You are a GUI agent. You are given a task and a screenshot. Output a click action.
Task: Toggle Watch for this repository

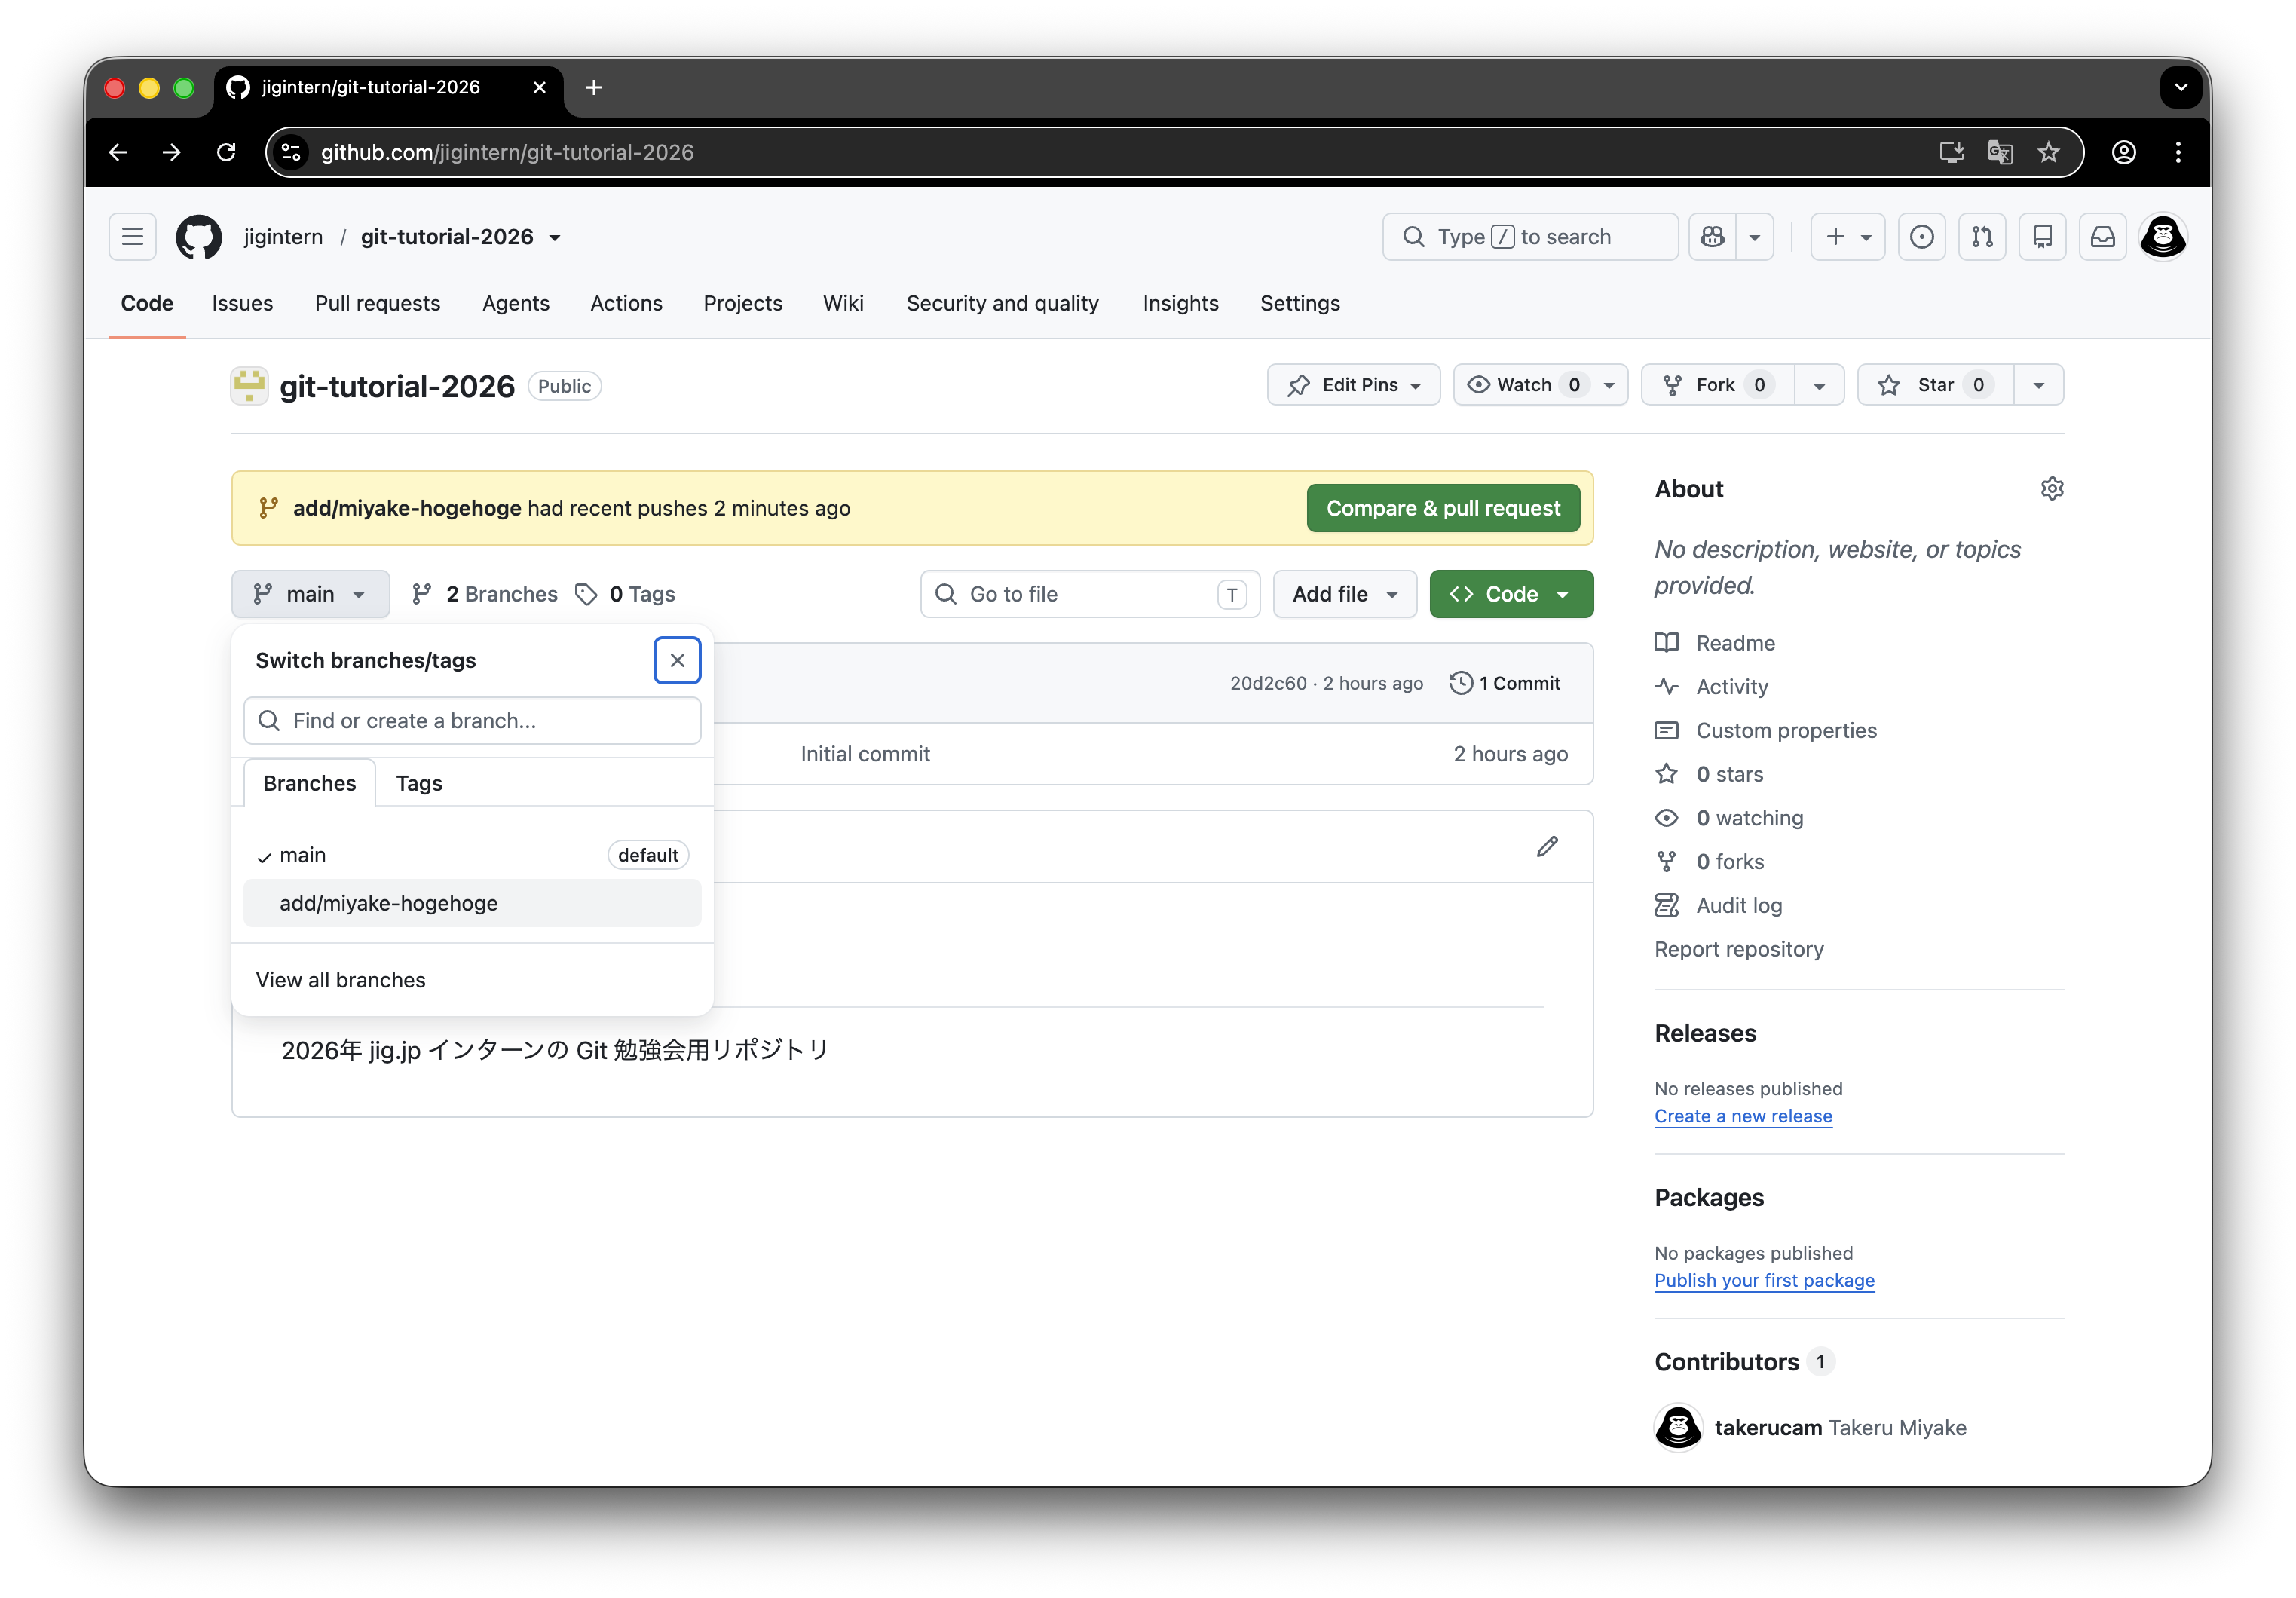coord(1541,385)
